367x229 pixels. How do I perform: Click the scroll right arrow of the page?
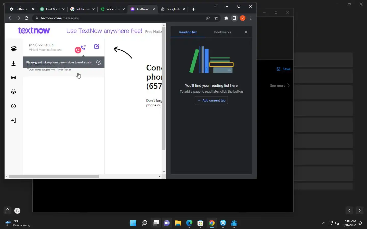[x=160, y=176]
